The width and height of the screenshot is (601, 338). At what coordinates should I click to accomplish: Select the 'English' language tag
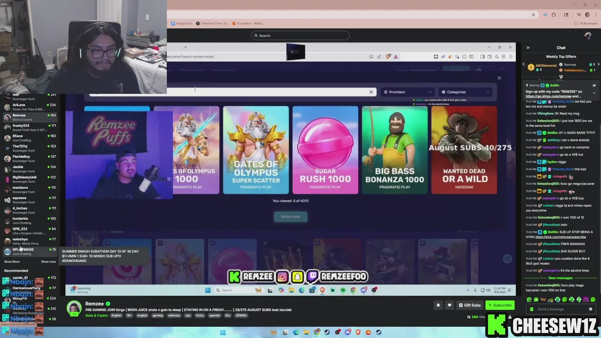point(116,315)
